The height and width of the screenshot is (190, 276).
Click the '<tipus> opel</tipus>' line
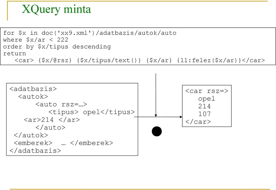point(91,112)
